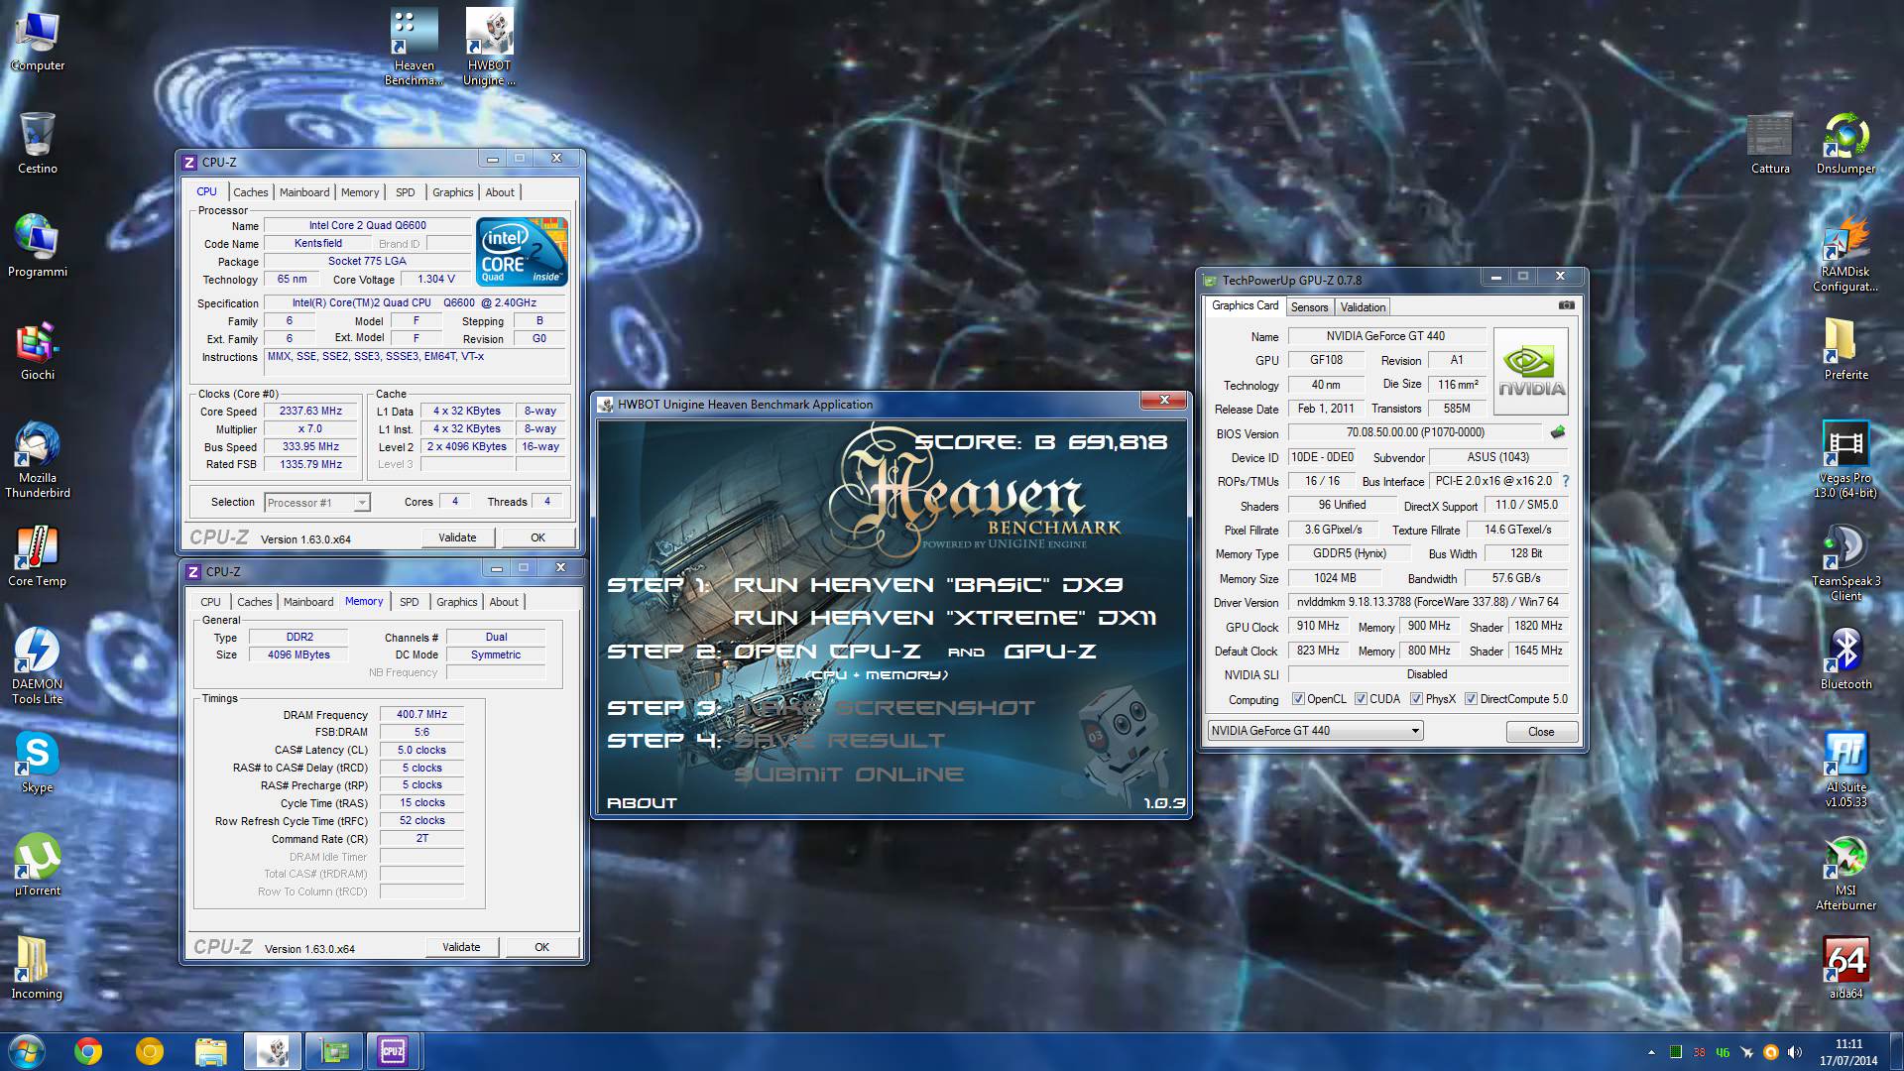Screen dimensions: 1904x1071
Task: Show hidden system tray icons
Action: (1651, 1052)
